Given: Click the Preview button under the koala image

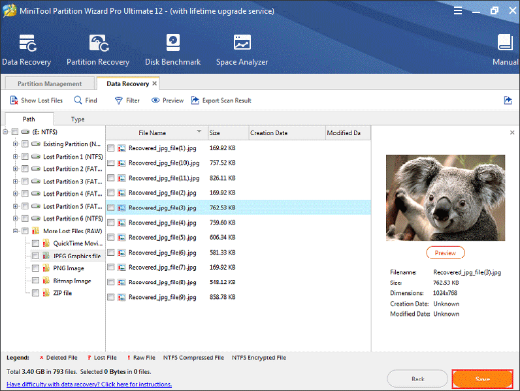Looking at the screenshot, I should click(446, 253).
